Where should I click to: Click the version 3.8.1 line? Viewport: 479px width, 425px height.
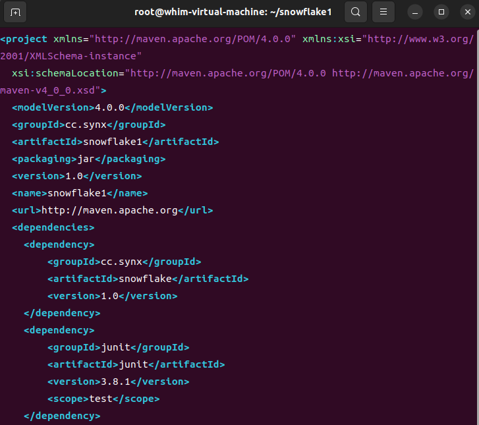(119, 382)
